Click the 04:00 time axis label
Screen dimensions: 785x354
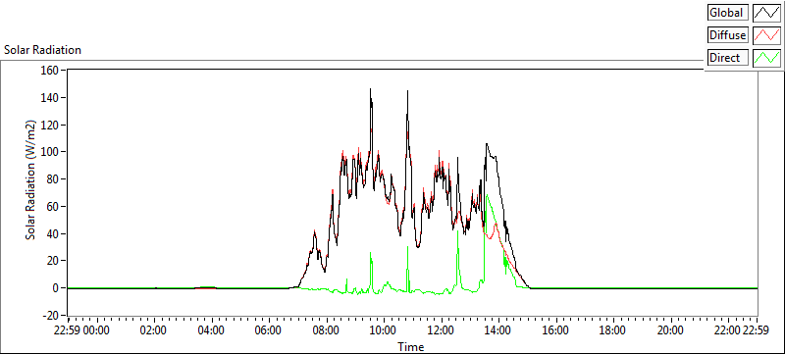click(x=212, y=329)
